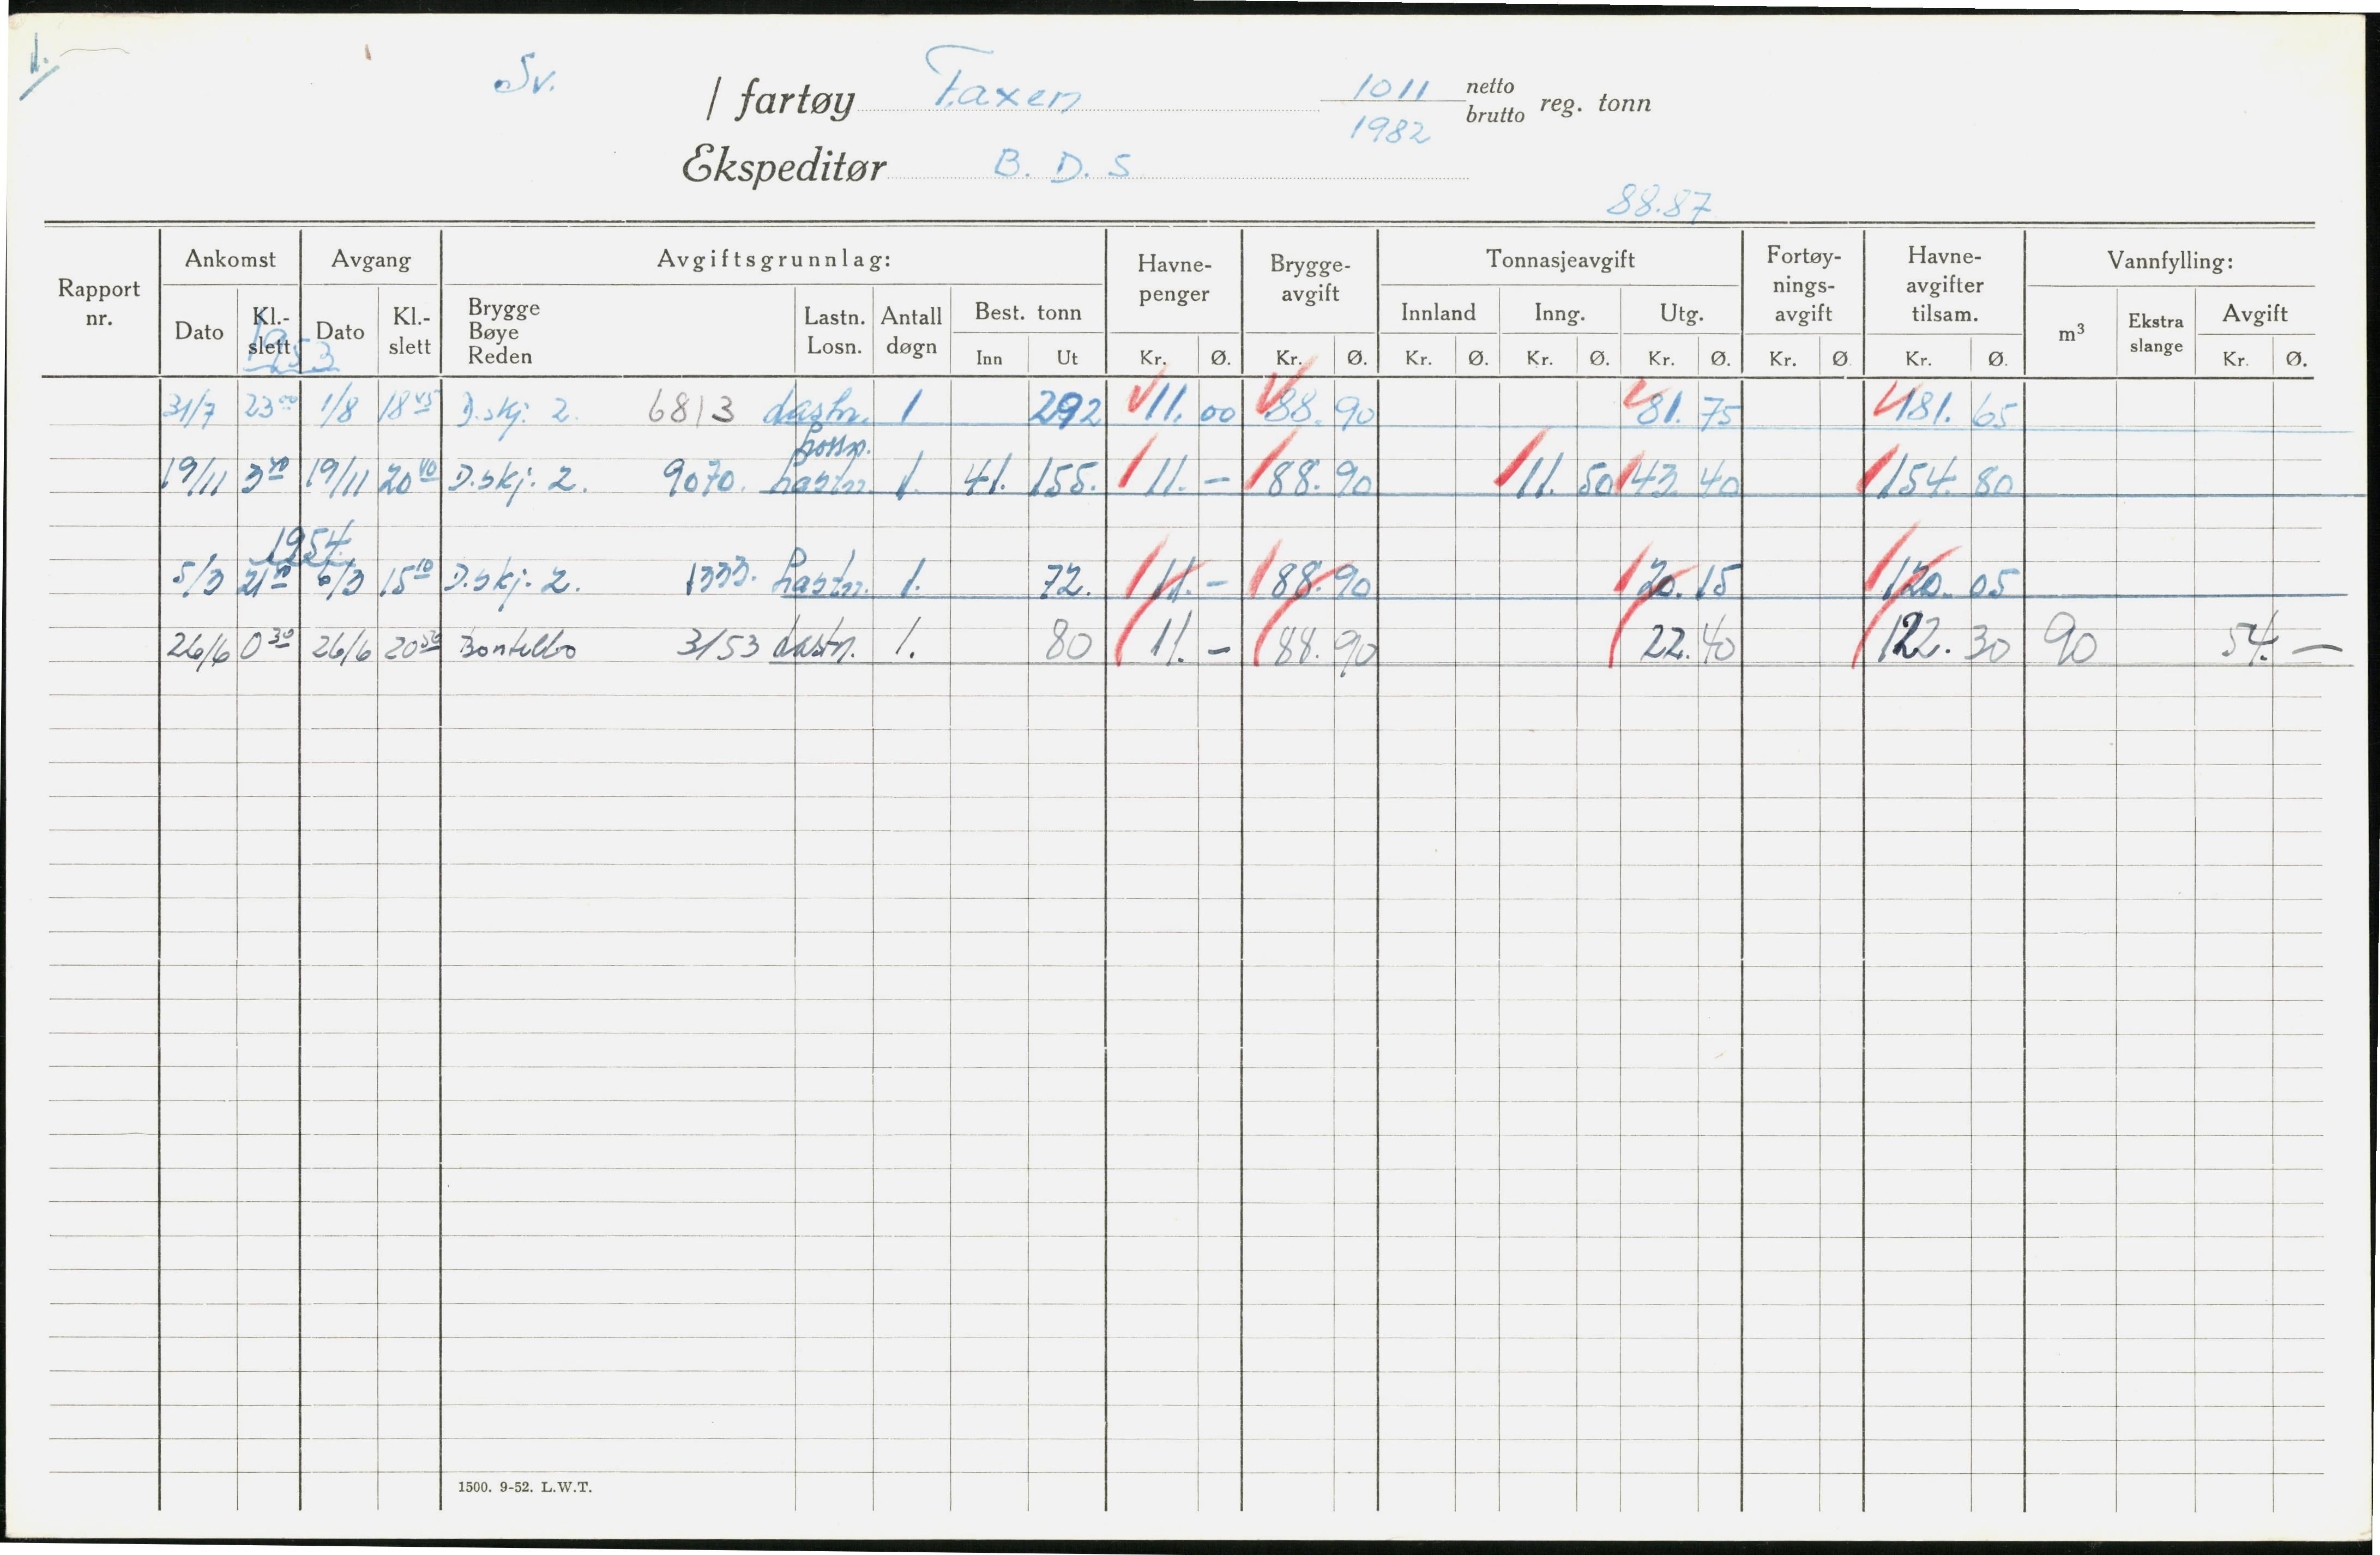Select the "Best. tonn" header
Viewport: 2380px width, 1555px height.
1028,312
